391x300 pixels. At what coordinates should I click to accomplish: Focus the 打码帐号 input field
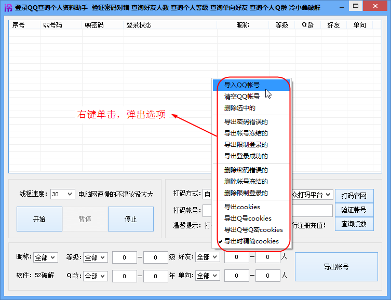(312, 211)
